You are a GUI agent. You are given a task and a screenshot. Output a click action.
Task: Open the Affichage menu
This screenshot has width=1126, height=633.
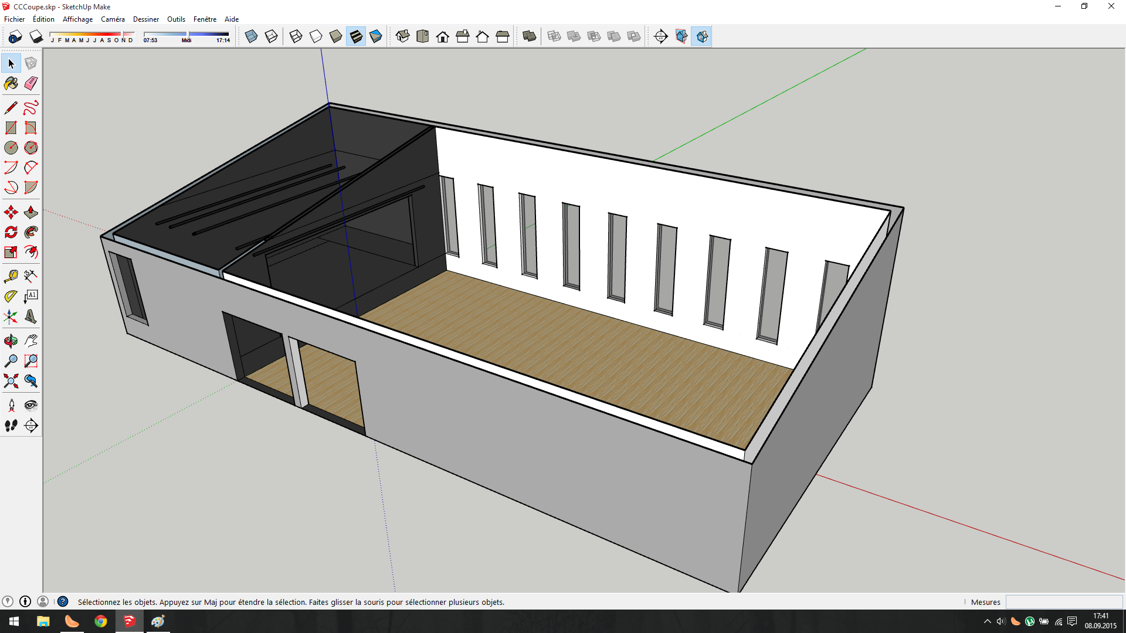tap(77, 19)
